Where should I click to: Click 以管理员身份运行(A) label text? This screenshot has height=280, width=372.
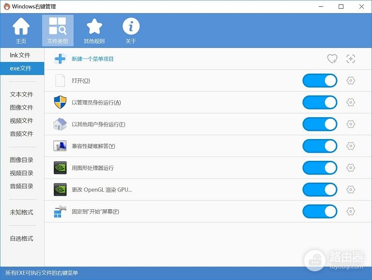pos(96,103)
